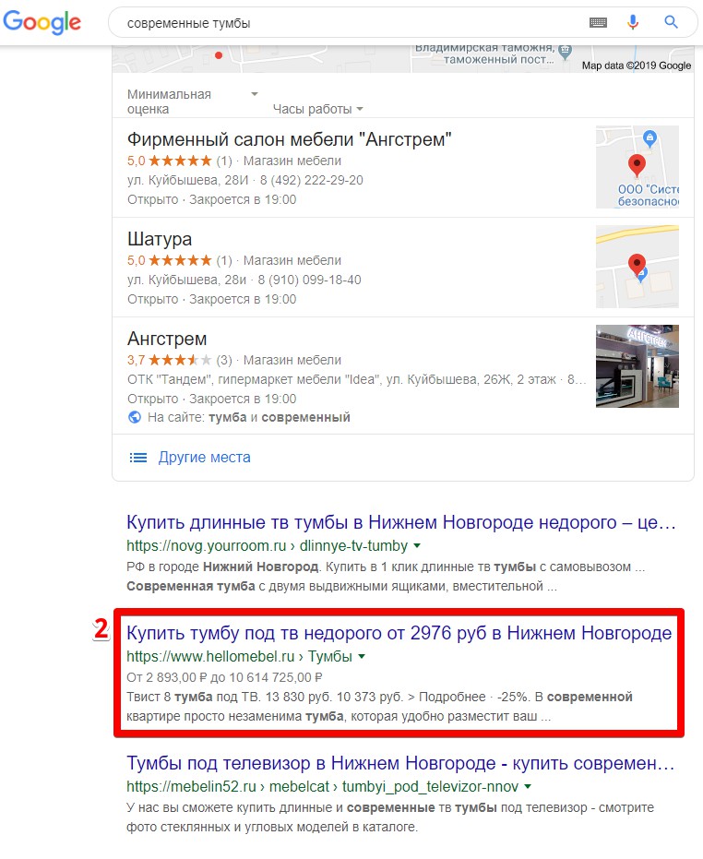Click the 'Map data ©2019 Google' attribution

click(x=637, y=66)
